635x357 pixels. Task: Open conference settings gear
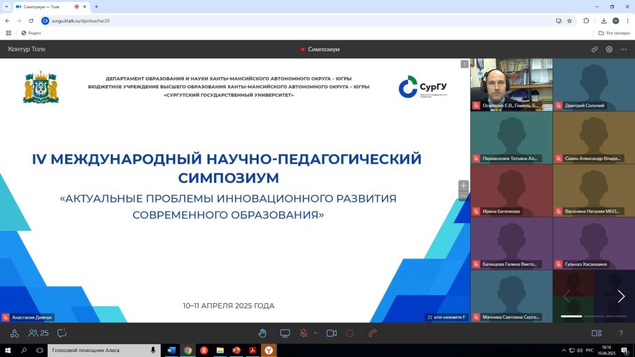(x=609, y=49)
